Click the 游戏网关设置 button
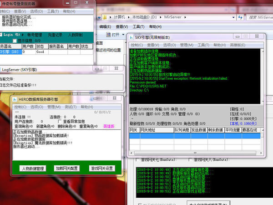 [102, 169]
